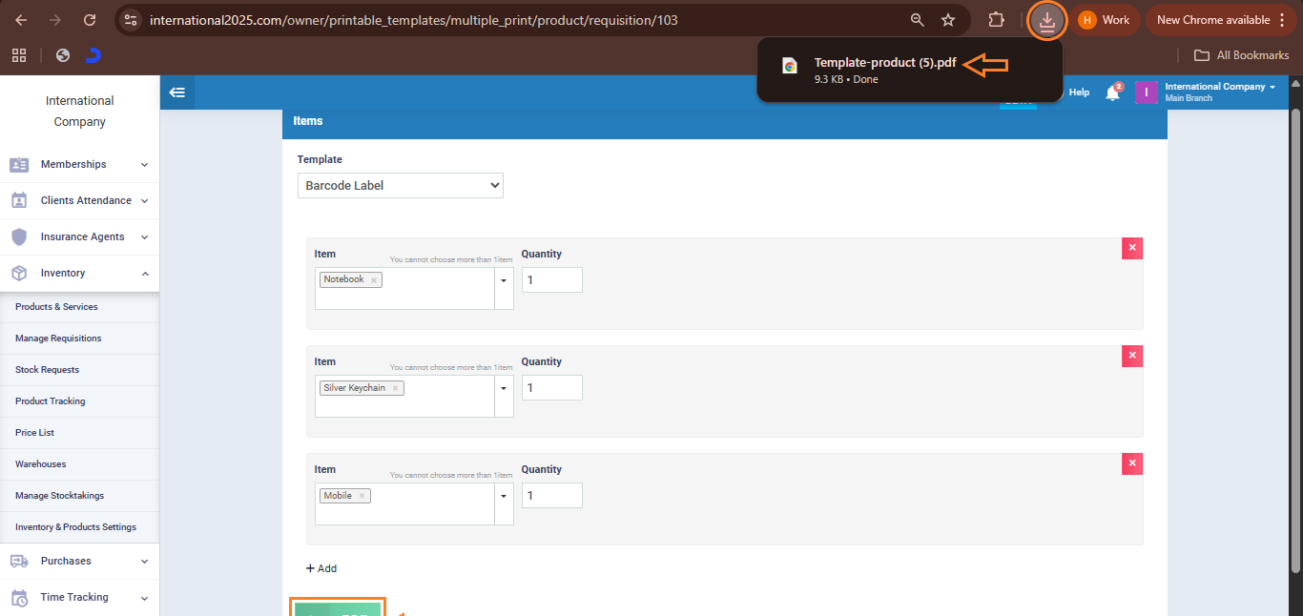The width and height of the screenshot is (1303, 616).
Task: Remove the Mobile tag from item field
Action: coord(362,496)
